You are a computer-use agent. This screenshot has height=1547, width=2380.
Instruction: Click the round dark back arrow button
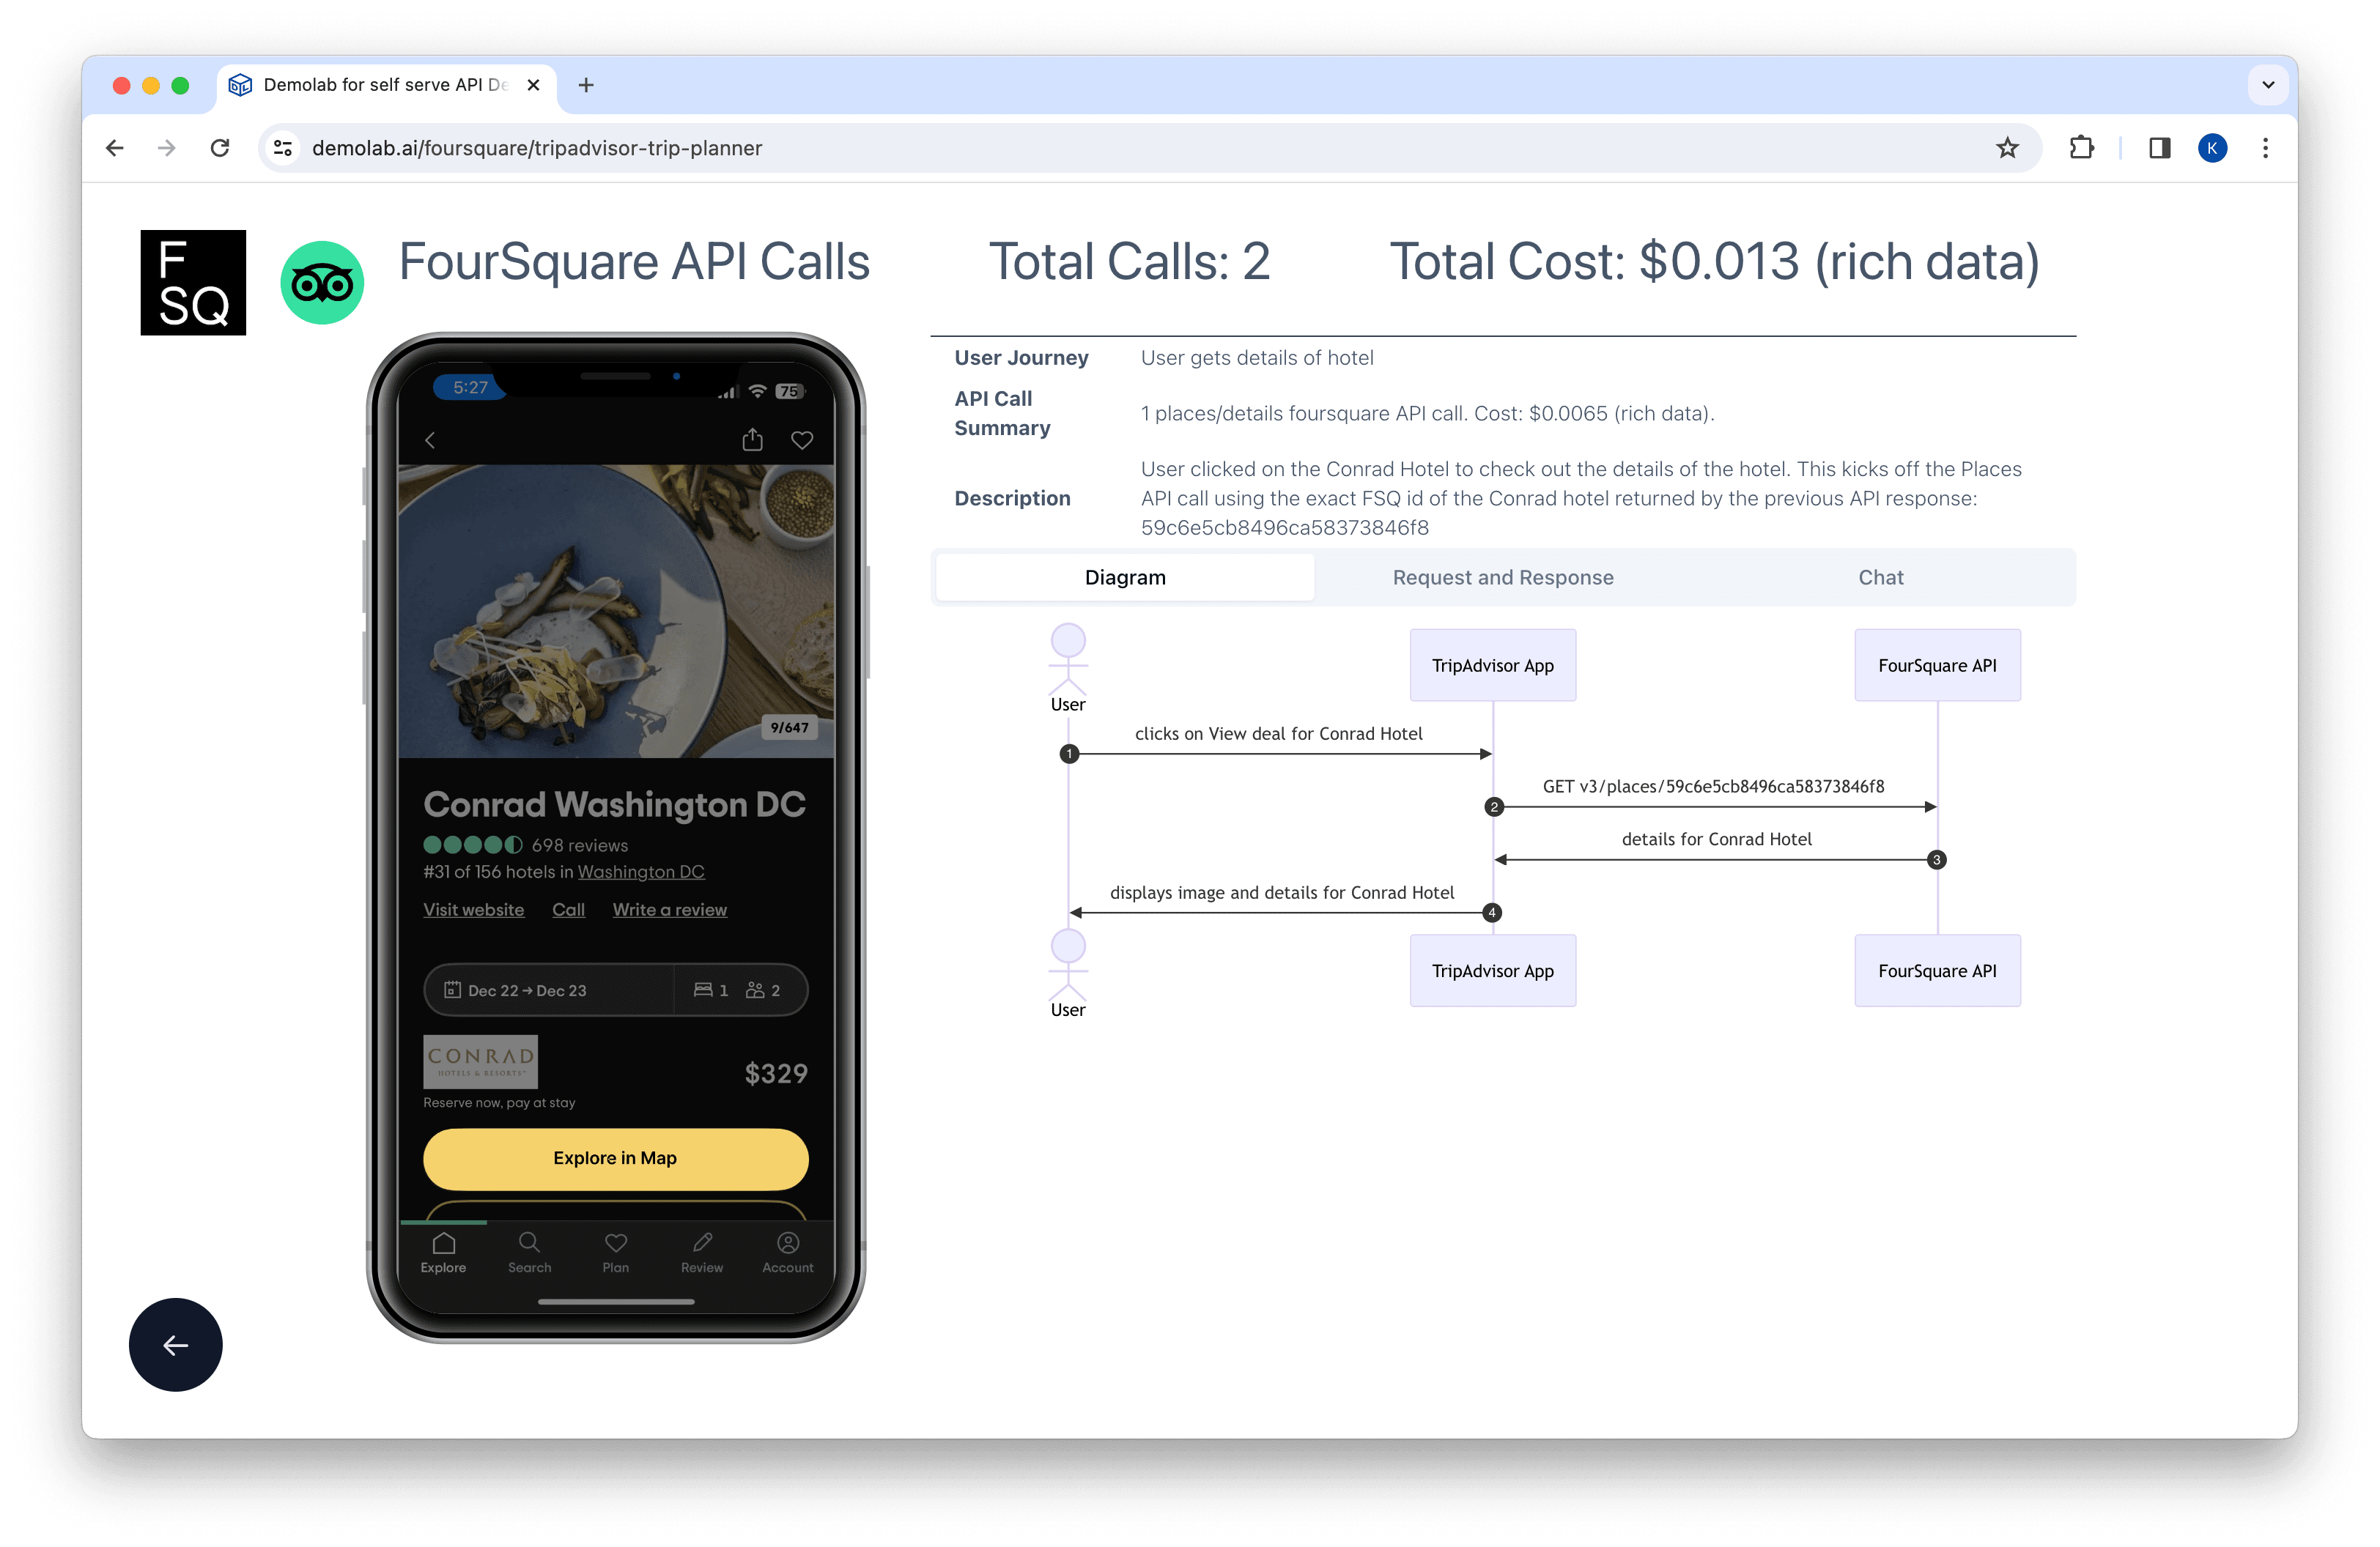pos(176,1345)
